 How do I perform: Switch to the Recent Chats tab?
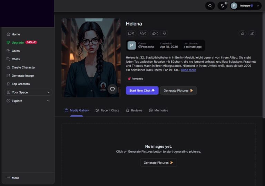pyautogui.click(x=107, y=110)
